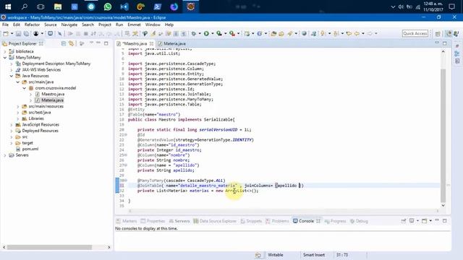Image resolution: width=463 pixels, height=260 pixels.
Task: Expand the src/main/resources folder
Action: coord(17,106)
